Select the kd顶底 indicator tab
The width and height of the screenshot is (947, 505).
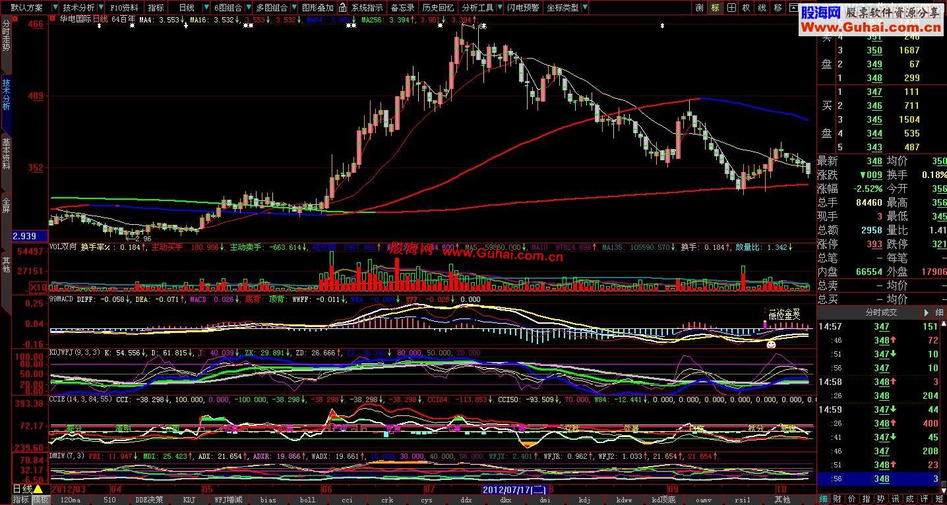(663, 500)
